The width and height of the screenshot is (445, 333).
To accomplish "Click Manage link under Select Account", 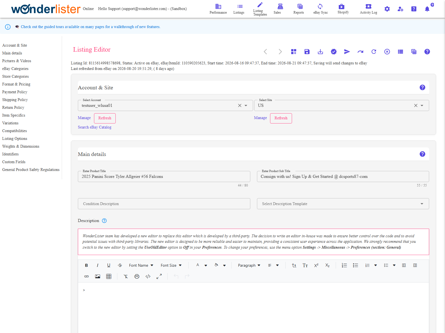I will pos(84,118).
